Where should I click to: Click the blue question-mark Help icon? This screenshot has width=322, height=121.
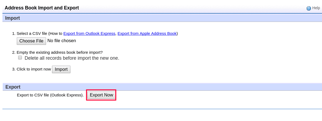tap(309, 8)
